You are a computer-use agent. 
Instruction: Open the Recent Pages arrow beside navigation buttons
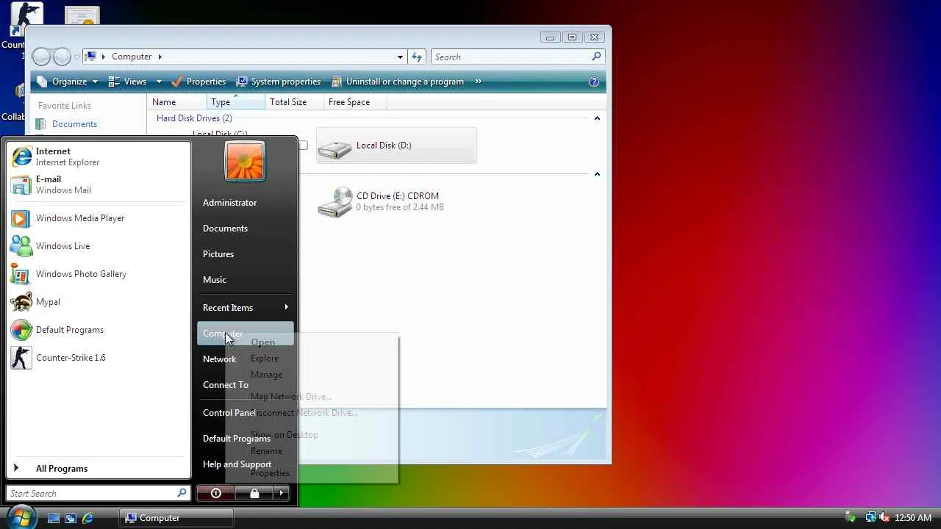coord(76,57)
